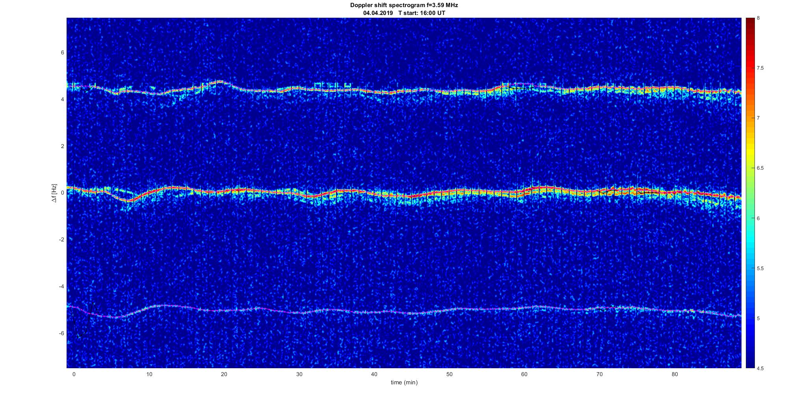Click y-axis tick label '-2'

coord(61,239)
